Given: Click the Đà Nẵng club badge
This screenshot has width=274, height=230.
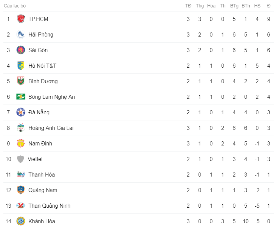Looking at the screenshot, I should pos(21,112).
